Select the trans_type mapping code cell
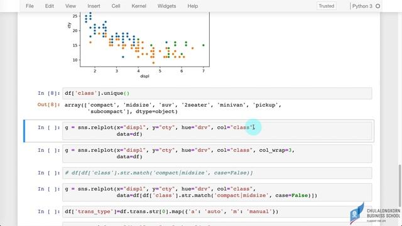The width and height of the screenshot is (402, 226). point(217,212)
